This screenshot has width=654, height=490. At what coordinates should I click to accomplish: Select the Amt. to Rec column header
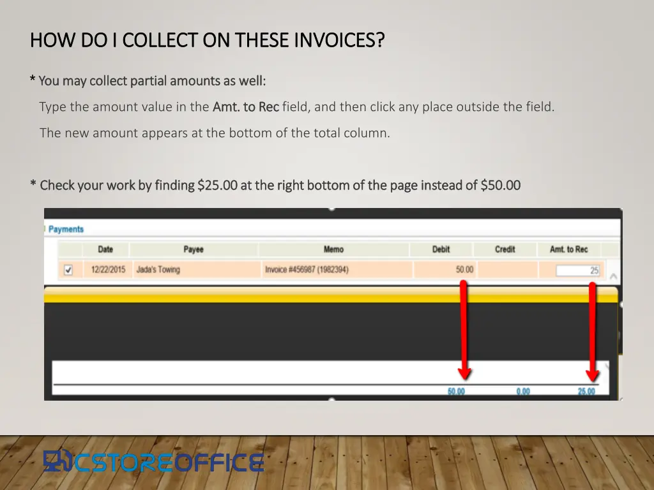(569, 249)
